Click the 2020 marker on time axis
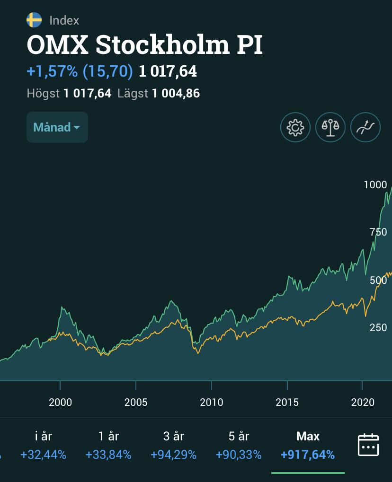Viewport: 392px width, 482px height. (363, 403)
